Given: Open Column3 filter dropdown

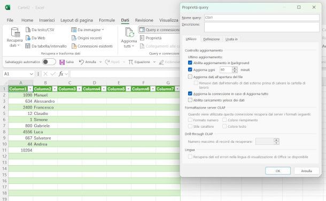Looking at the screenshot, I should [x=79, y=89].
